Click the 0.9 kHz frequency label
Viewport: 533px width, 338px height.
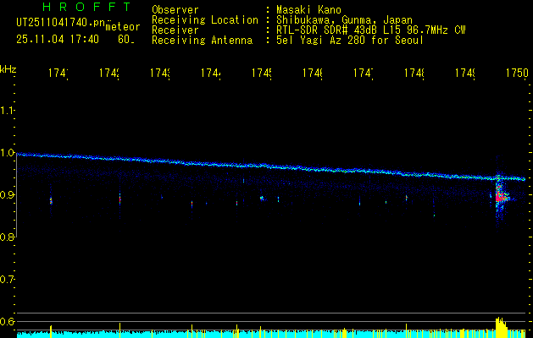(8, 195)
